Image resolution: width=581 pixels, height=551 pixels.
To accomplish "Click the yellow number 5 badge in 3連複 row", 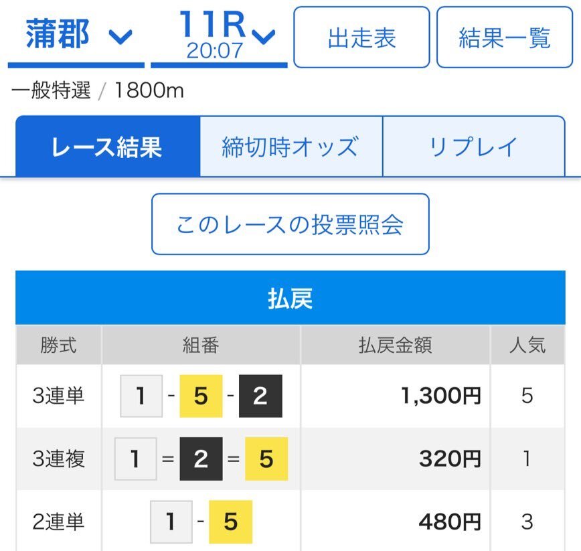I will [266, 459].
